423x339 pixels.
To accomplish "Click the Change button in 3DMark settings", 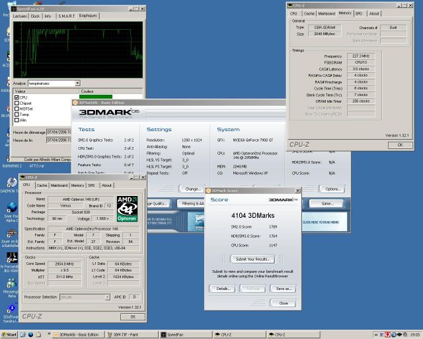I will point(192,189).
